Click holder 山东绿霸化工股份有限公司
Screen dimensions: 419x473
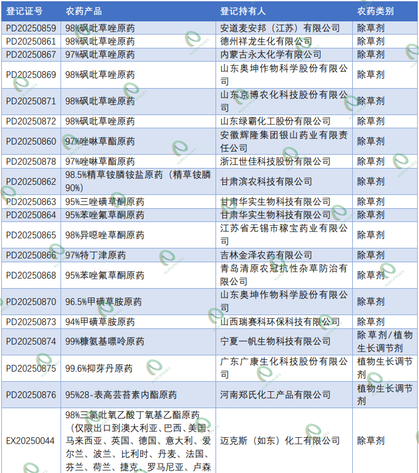[x=275, y=121]
